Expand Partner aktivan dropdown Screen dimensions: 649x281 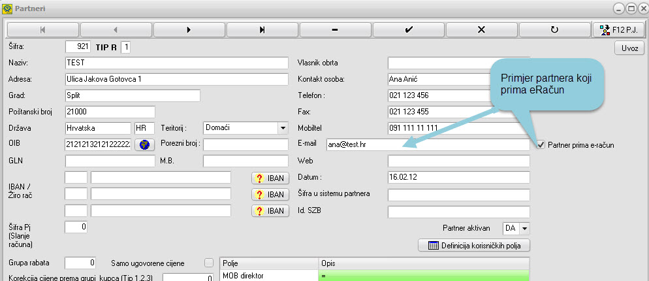pyautogui.click(x=524, y=228)
